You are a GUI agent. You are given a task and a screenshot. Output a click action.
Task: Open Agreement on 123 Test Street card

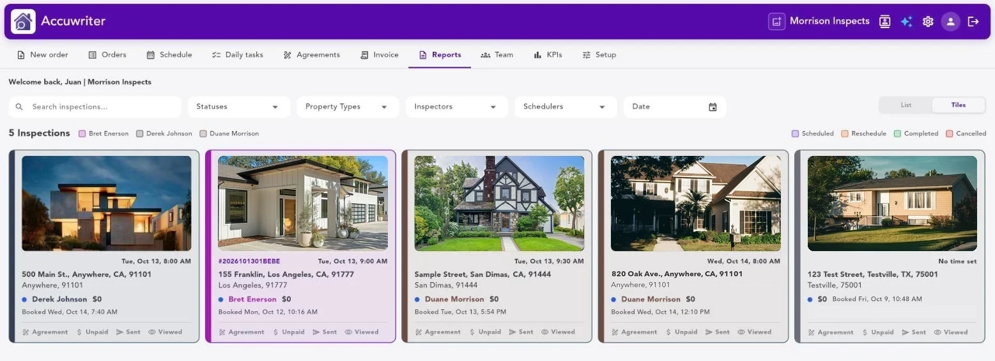tap(831, 332)
